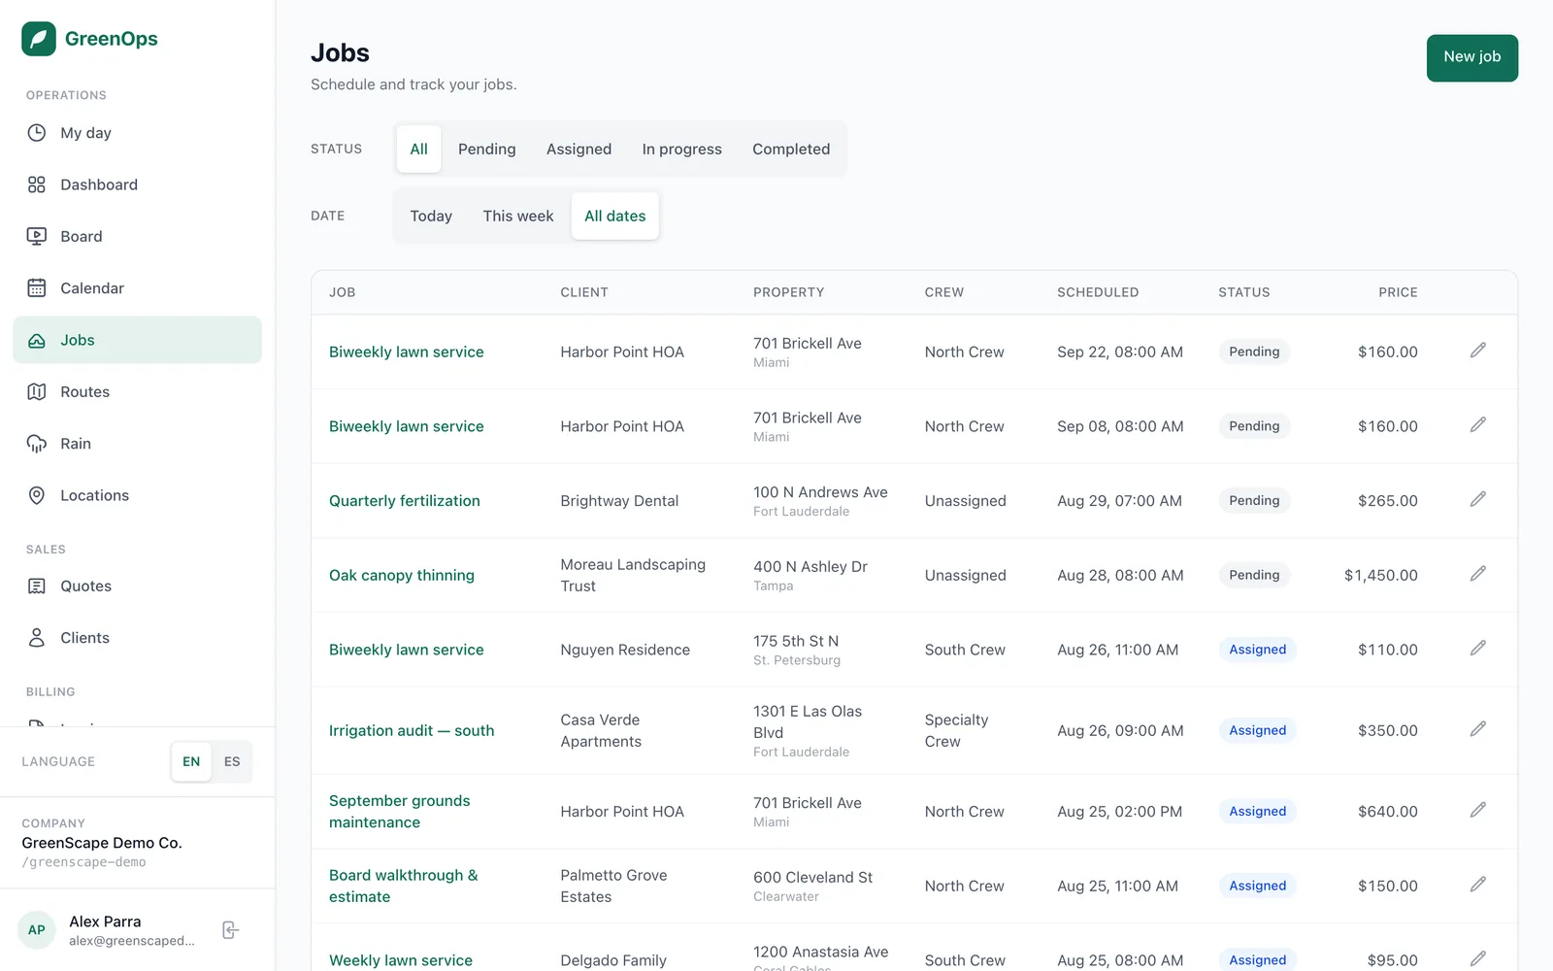1553x971 pixels.
Task: Click the Dashboard grid icon
Action: tap(37, 184)
